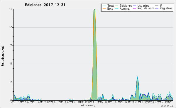Click the 'Usuarios' legend entry
176x108 pixels.
click(143, 6)
